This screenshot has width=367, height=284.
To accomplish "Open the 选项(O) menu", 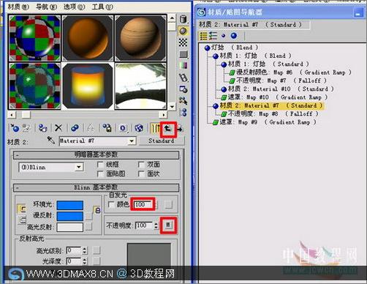I will (75, 7).
